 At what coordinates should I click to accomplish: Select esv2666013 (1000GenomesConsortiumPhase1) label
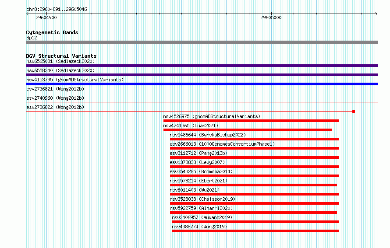click(222, 144)
